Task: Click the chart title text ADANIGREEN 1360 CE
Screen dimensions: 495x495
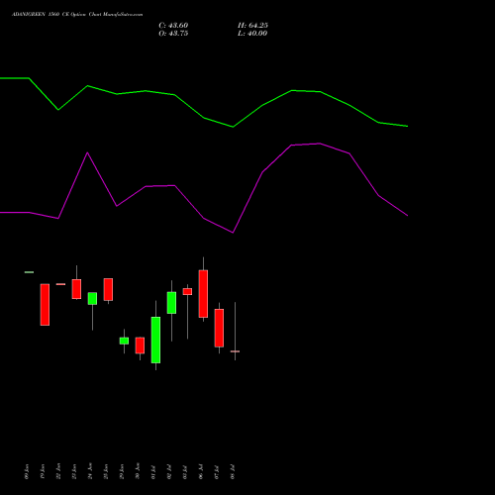Action: [x=40, y=15]
